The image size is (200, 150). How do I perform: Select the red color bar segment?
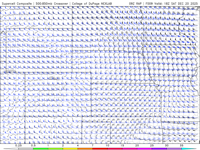(x=100, y=149)
